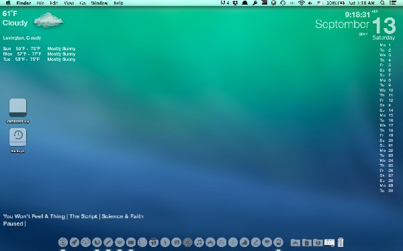This screenshot has width=403, height=251.
Task: Open the Finder menu
Action: point(24,3)
